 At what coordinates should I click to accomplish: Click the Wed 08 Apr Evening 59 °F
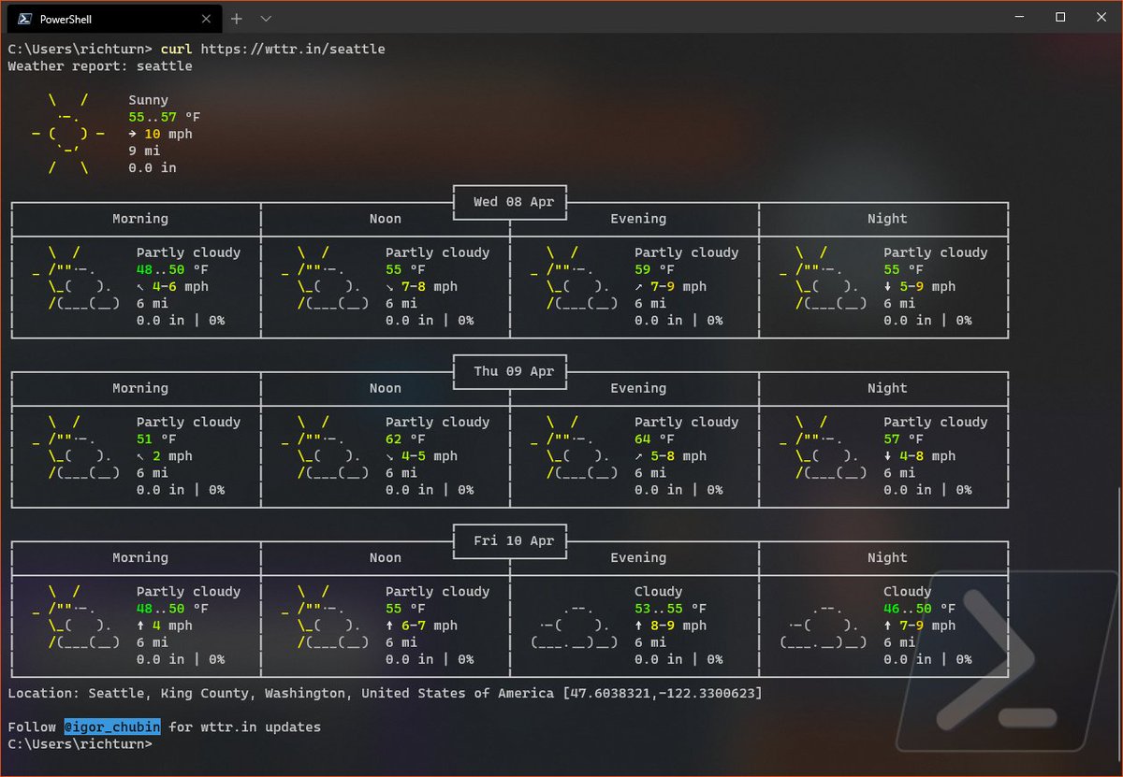pos(654,269)
